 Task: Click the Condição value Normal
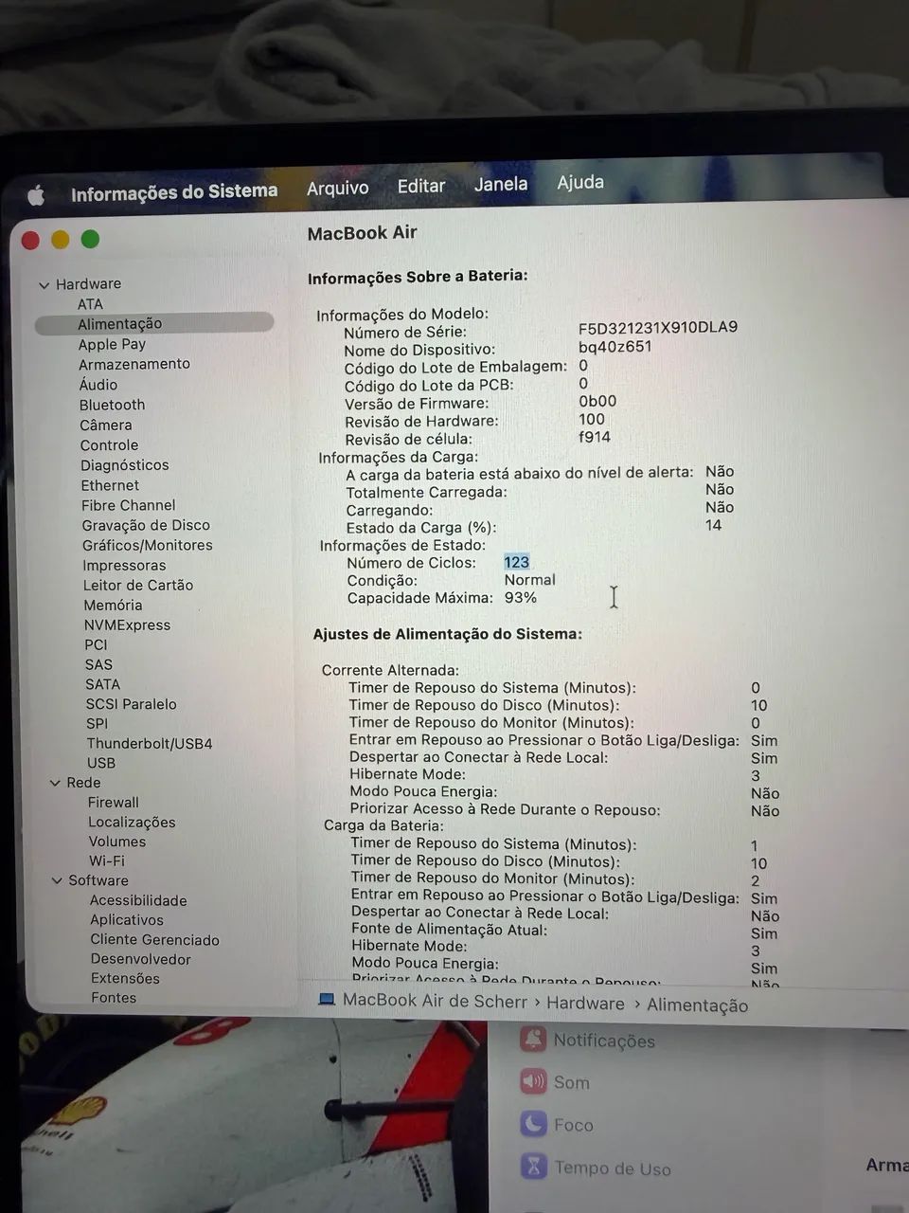click(529, 580)
